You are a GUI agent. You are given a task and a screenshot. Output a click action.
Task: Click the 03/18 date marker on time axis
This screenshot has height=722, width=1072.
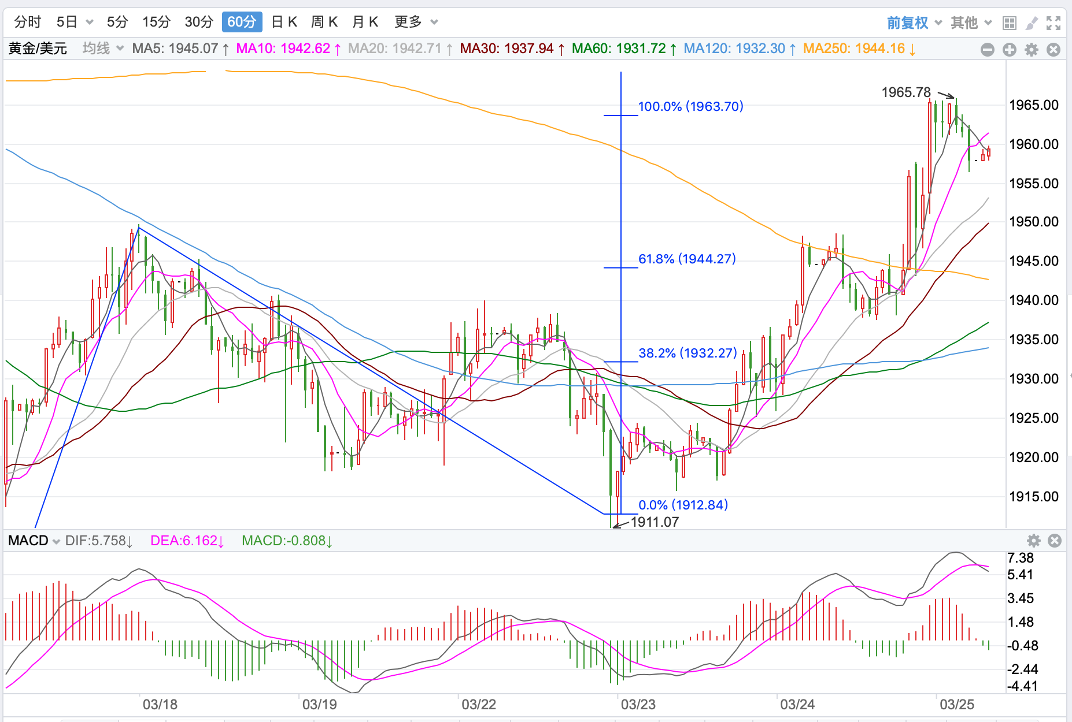tap(160, 705)
